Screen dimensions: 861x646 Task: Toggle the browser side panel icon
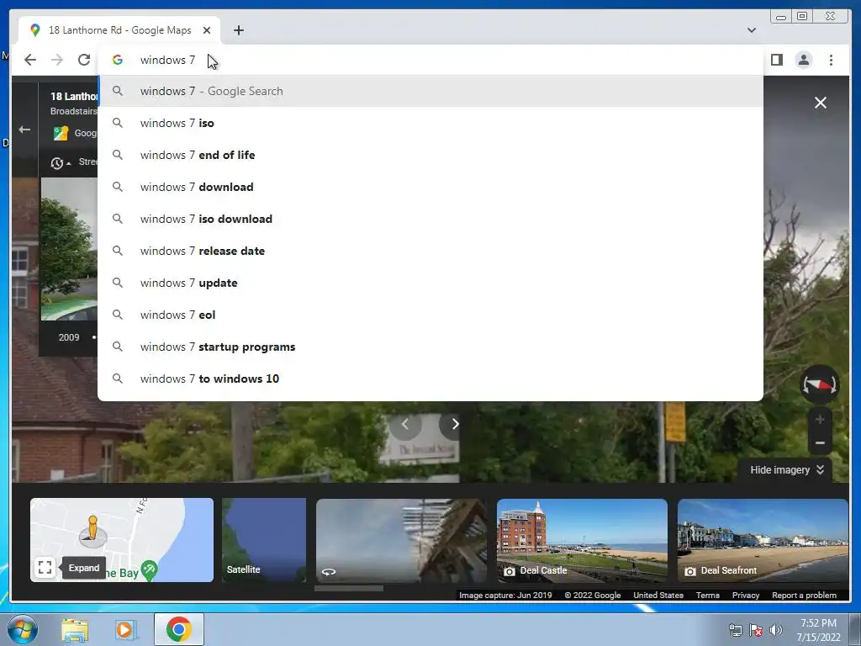click(x=776, y=60)
